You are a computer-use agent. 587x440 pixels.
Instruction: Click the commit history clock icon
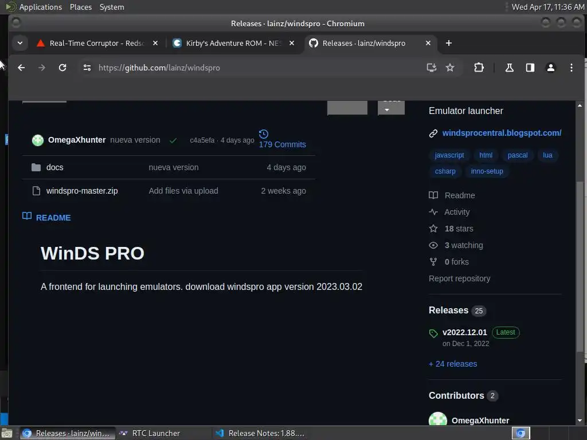(x=264, y=133)
